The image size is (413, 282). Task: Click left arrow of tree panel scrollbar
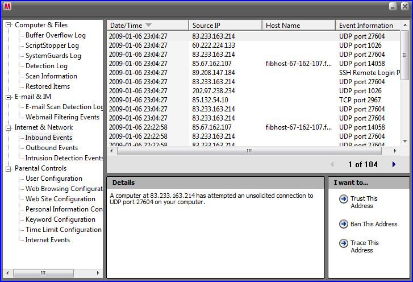click(x=7, y=273)
